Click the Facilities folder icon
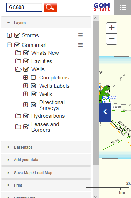 click(18, 61)
